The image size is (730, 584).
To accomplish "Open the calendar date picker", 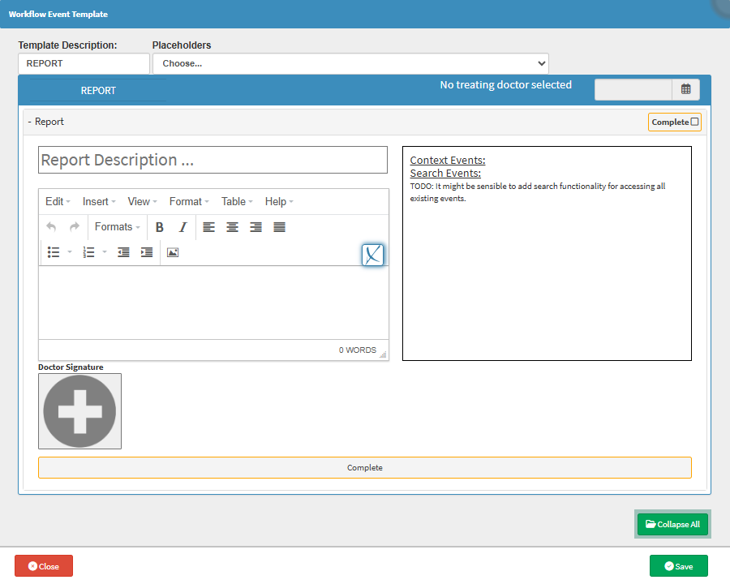I will (x=685, y=89).
